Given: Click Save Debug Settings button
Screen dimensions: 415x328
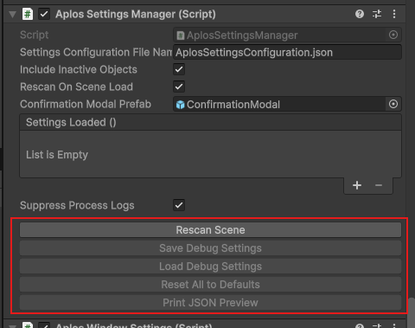Looking at the screenshot, I should [x=210, y=248].
